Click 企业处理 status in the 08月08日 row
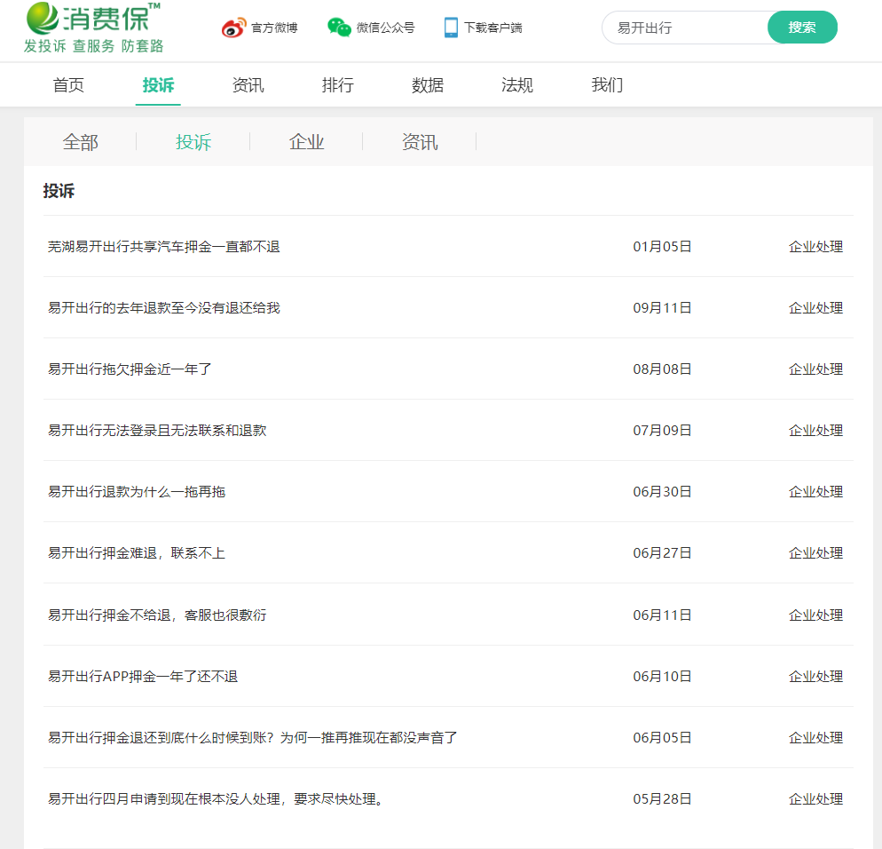882x849 pixels. click(x=815, y=369)
